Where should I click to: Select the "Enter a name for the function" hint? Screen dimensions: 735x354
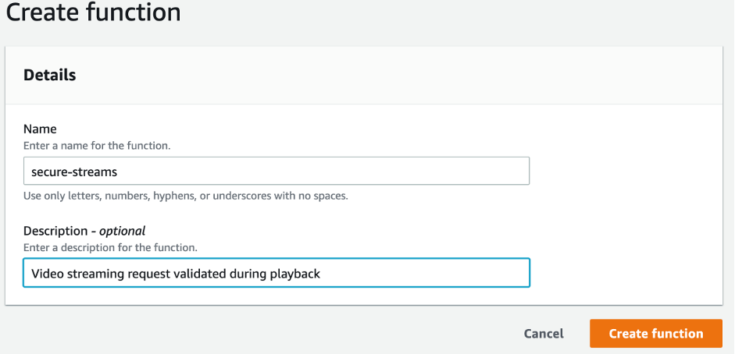coord(97,145)
